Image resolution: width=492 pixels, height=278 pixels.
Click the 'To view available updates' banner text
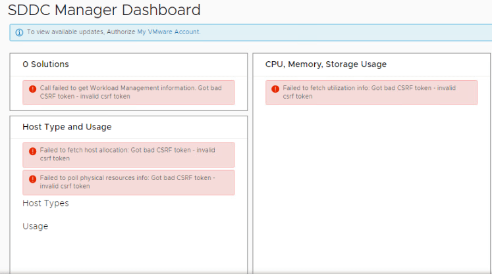(x=65, y=32)
